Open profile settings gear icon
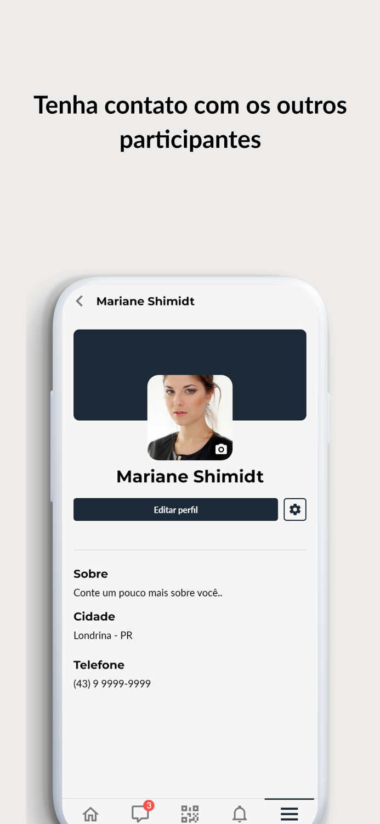The image size is (380, 824). tap(295, 510)
